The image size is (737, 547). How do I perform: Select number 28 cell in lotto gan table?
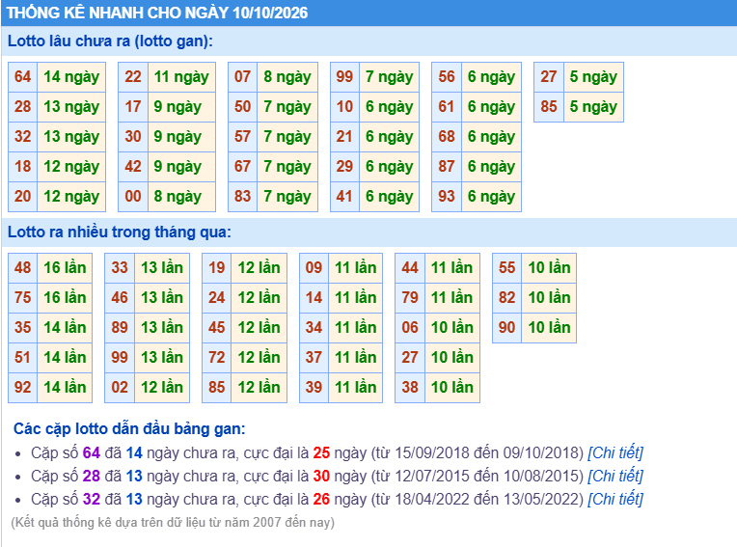click(x=22, y=107)
